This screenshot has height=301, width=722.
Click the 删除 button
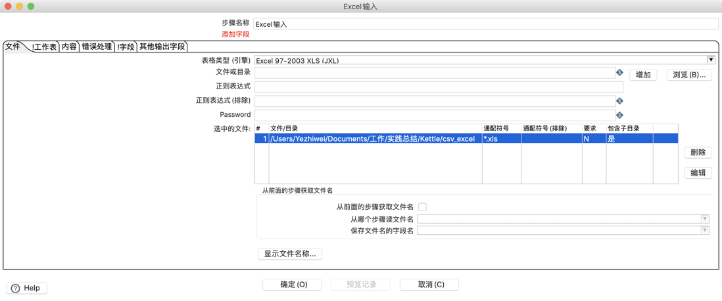click(x=698, y=153)
